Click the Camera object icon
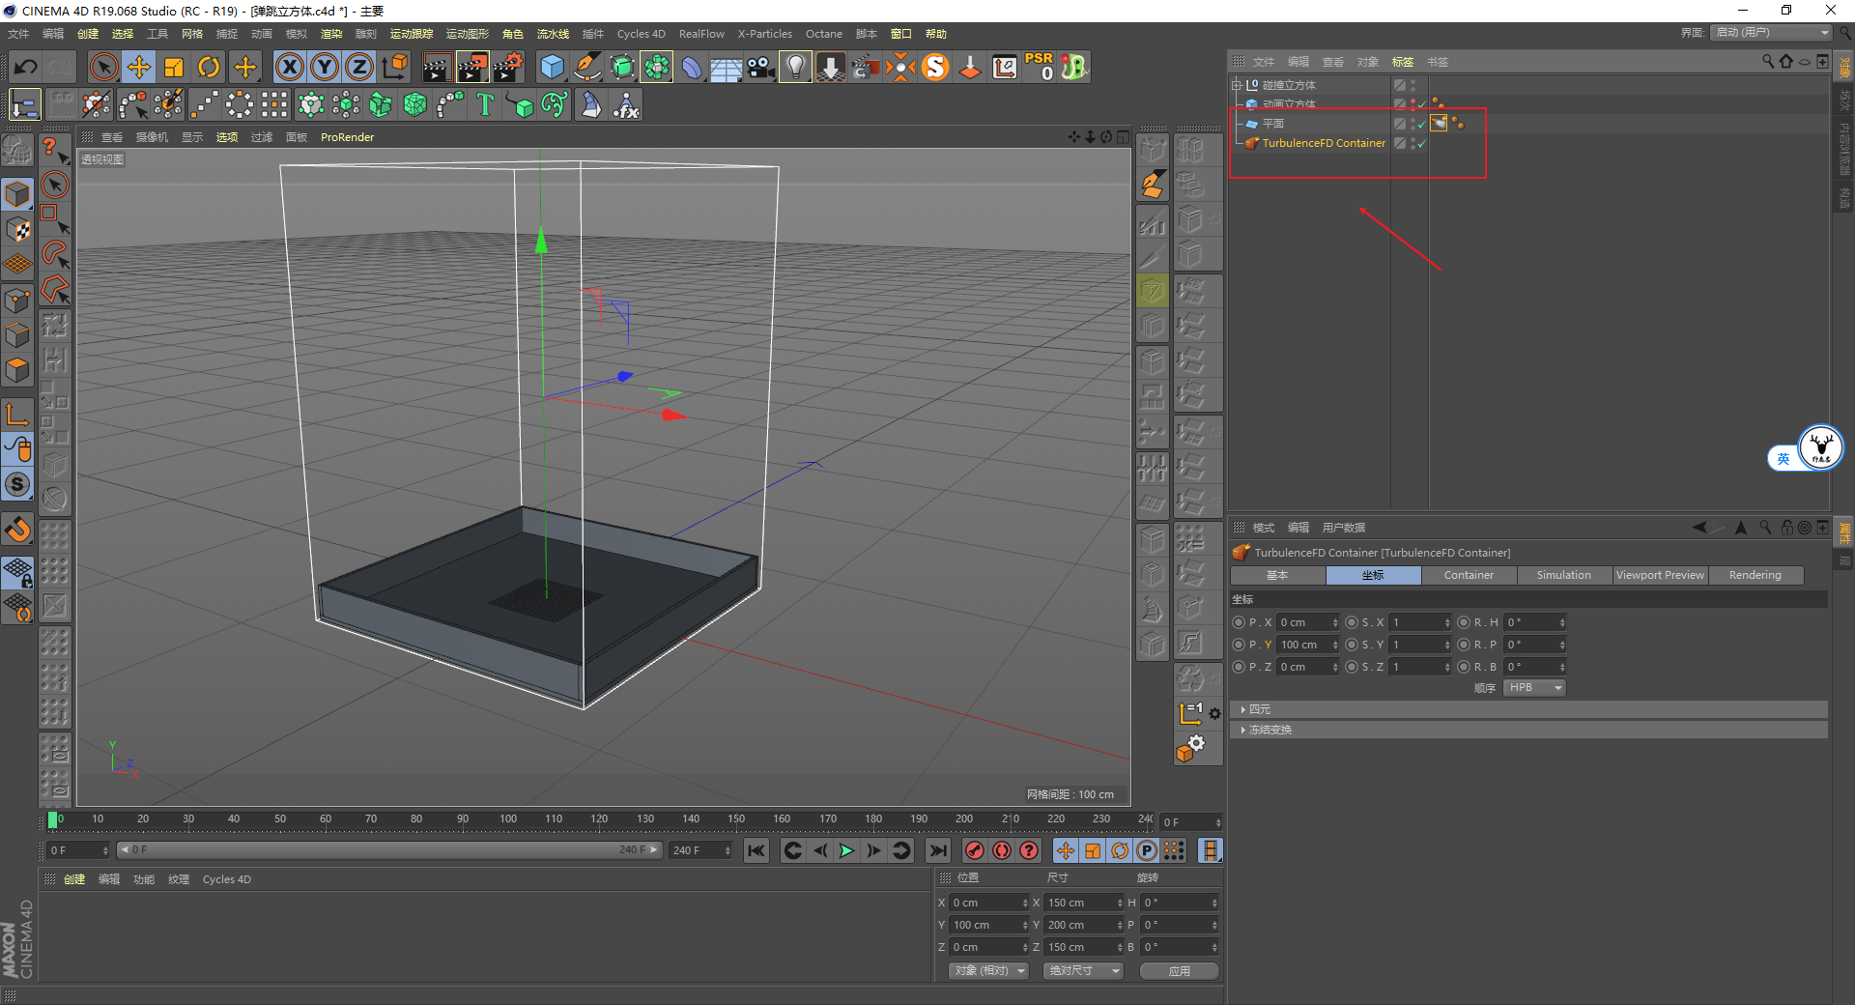The width and height of the screenshot is (1855, 1005). [760, 67]
